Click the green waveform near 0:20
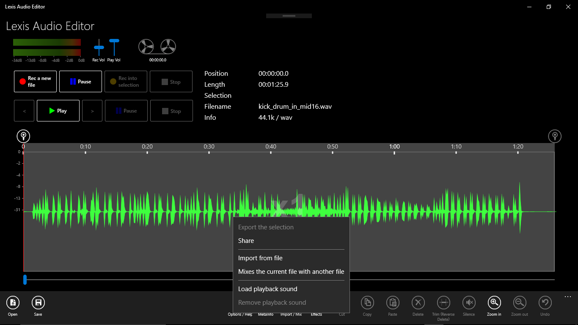 147,211
